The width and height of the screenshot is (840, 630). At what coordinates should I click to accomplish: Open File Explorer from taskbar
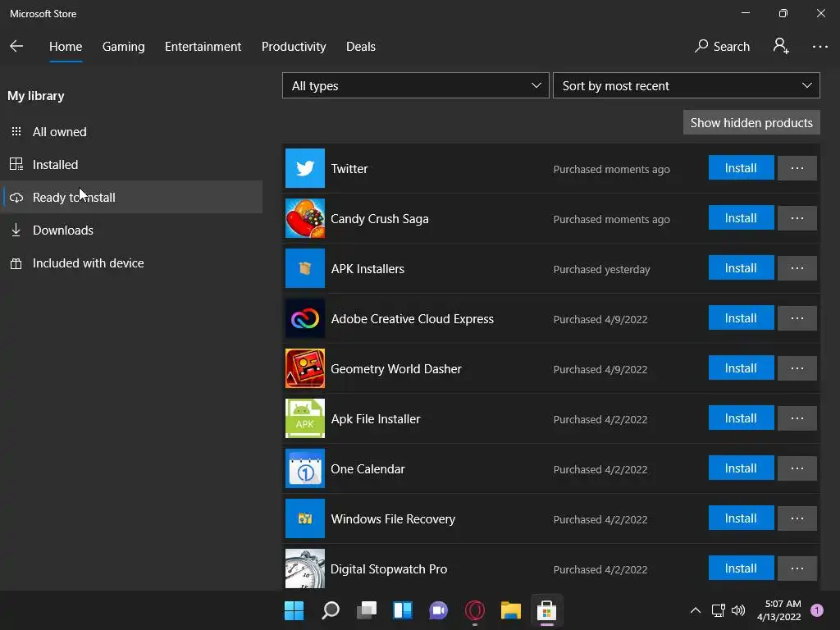[x=510, y=610]
